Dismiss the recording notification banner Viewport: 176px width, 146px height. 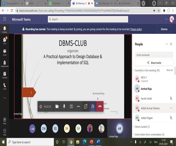[x=164, y=29]
